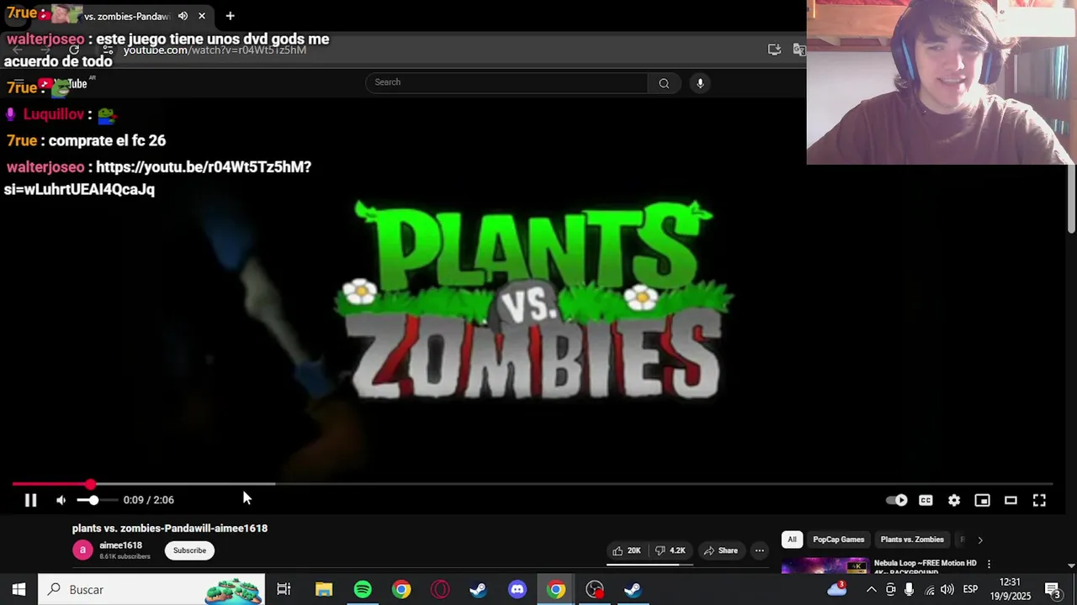Image resolution: width=1077 pixels, height=605 pixels.
Task: Open the Nebula Loop video title
Action: point(926,566)
